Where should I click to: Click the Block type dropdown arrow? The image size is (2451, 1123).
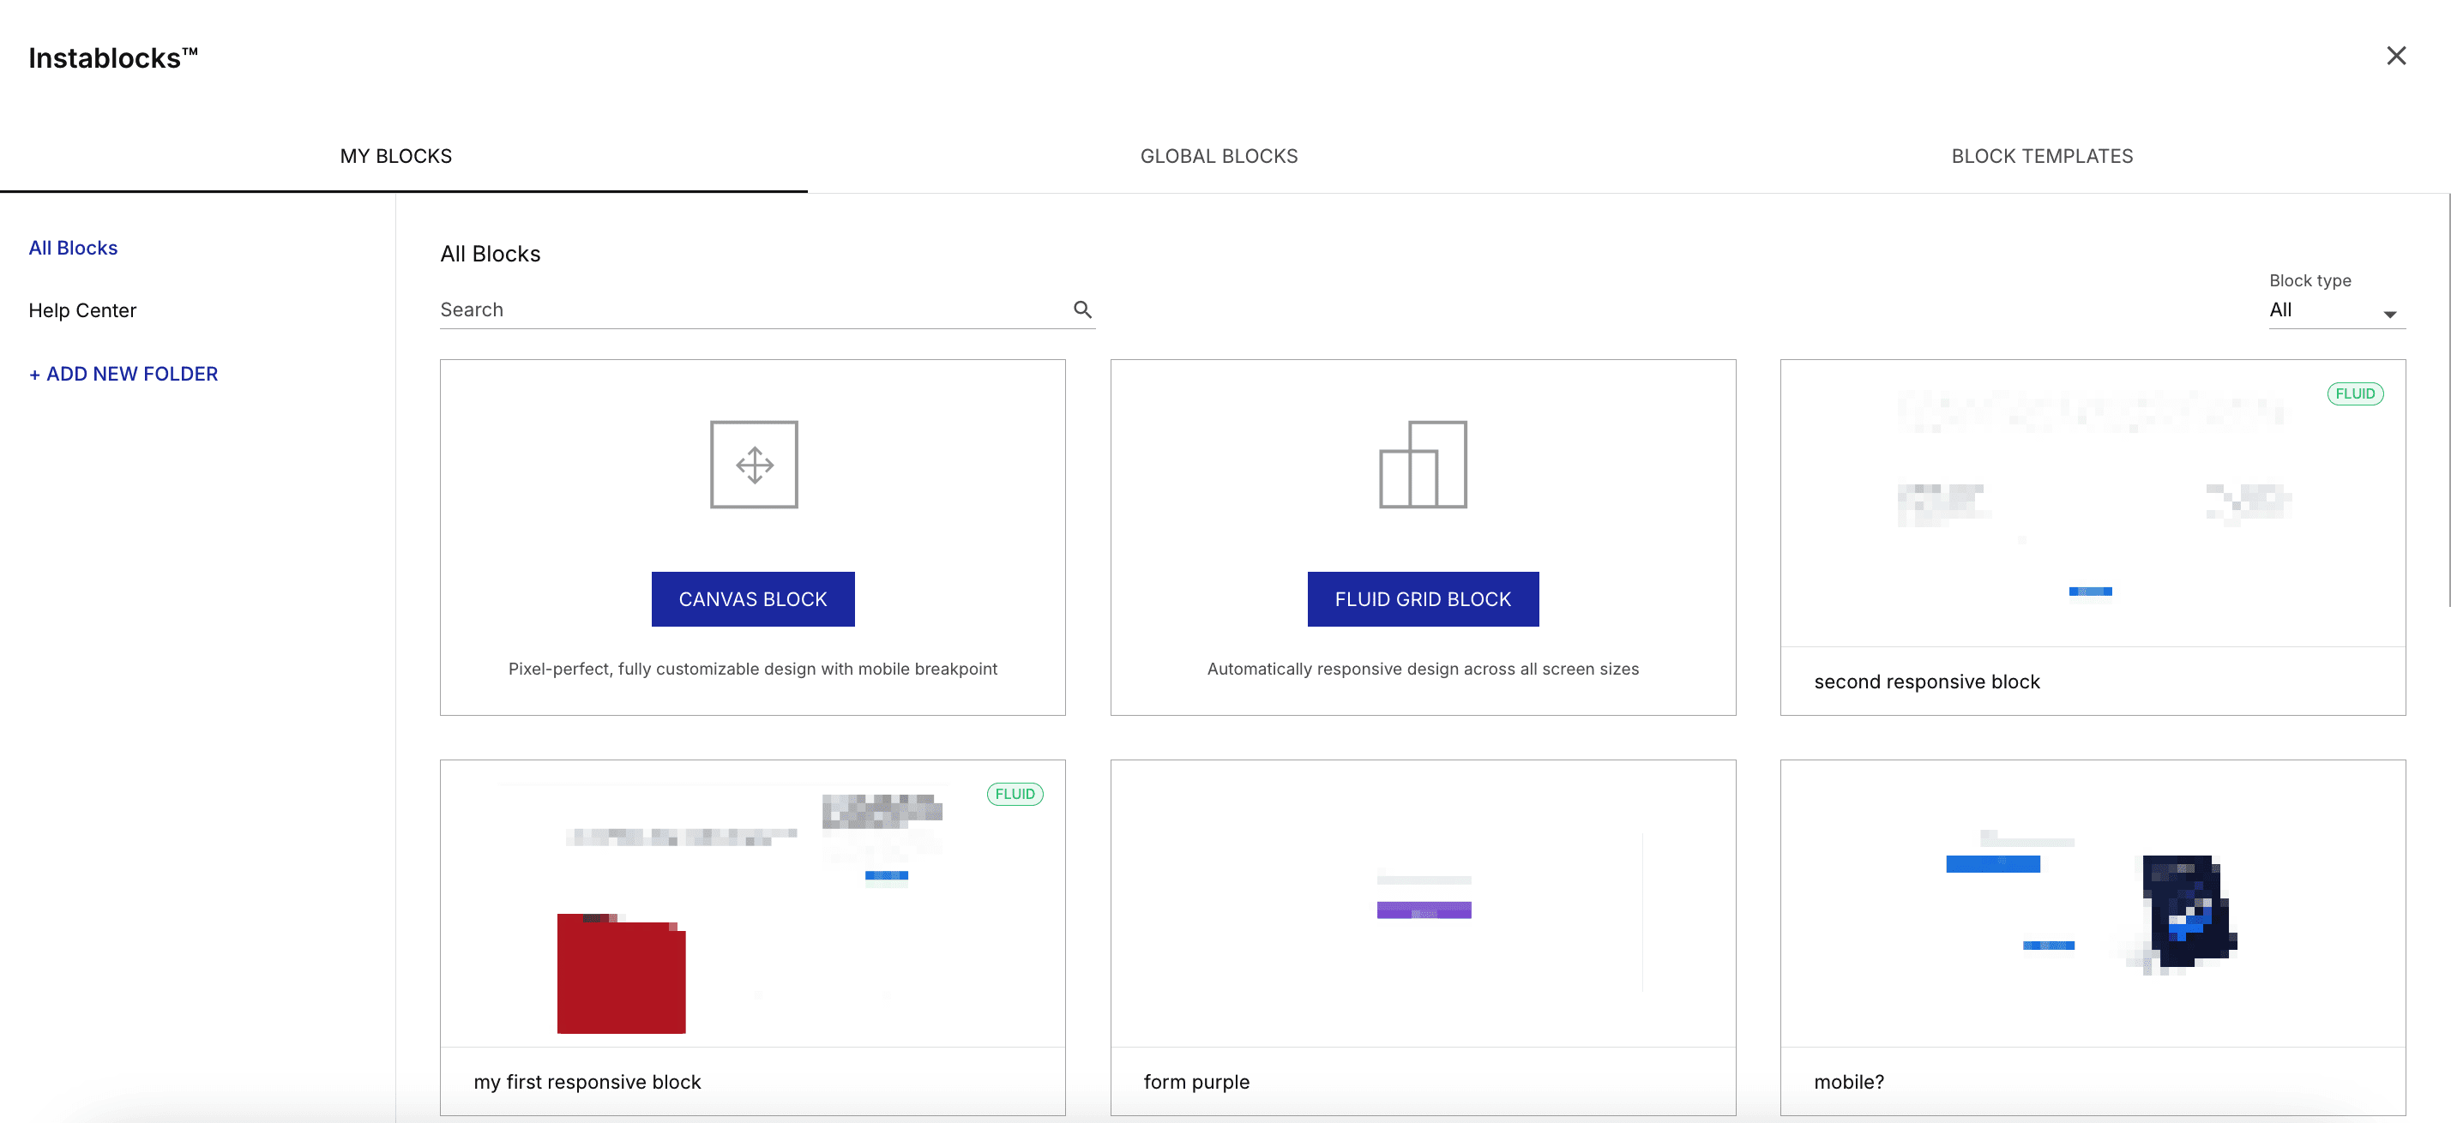[2389, 314]
